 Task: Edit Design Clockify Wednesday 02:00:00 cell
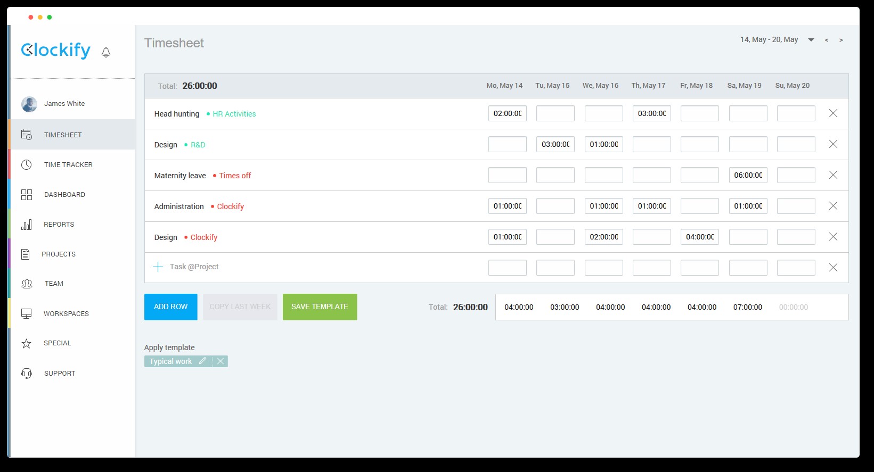coord(604,237)
